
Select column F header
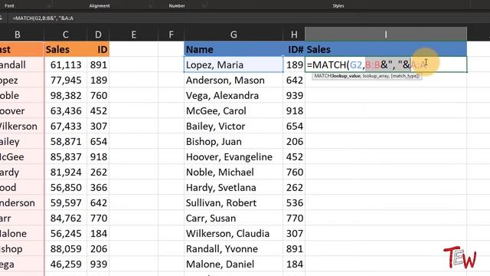coord(171,34)
